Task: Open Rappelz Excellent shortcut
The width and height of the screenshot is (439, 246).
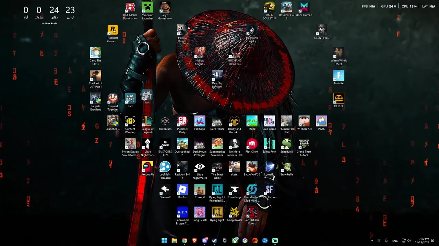Action: (95, 102)
